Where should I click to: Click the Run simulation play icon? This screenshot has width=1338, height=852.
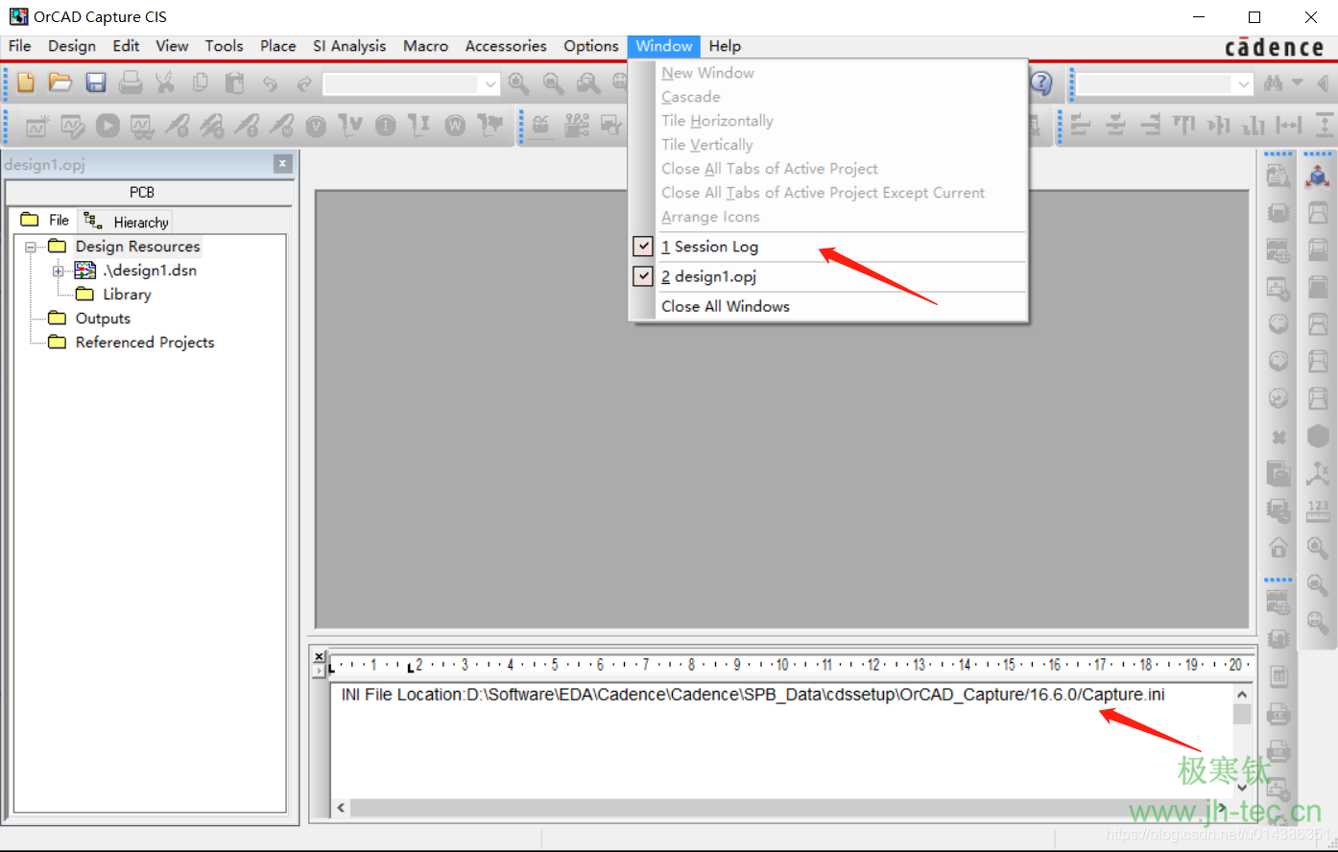click(x=108, y=125)
